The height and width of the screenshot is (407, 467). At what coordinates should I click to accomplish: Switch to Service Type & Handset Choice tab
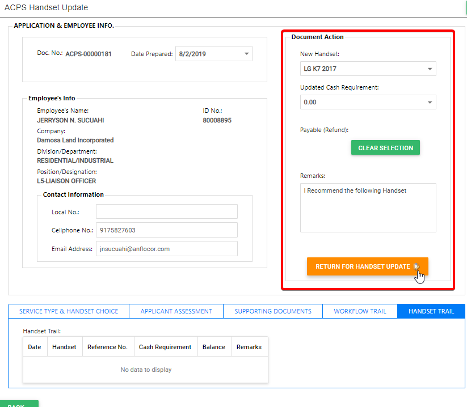(69, 311)
